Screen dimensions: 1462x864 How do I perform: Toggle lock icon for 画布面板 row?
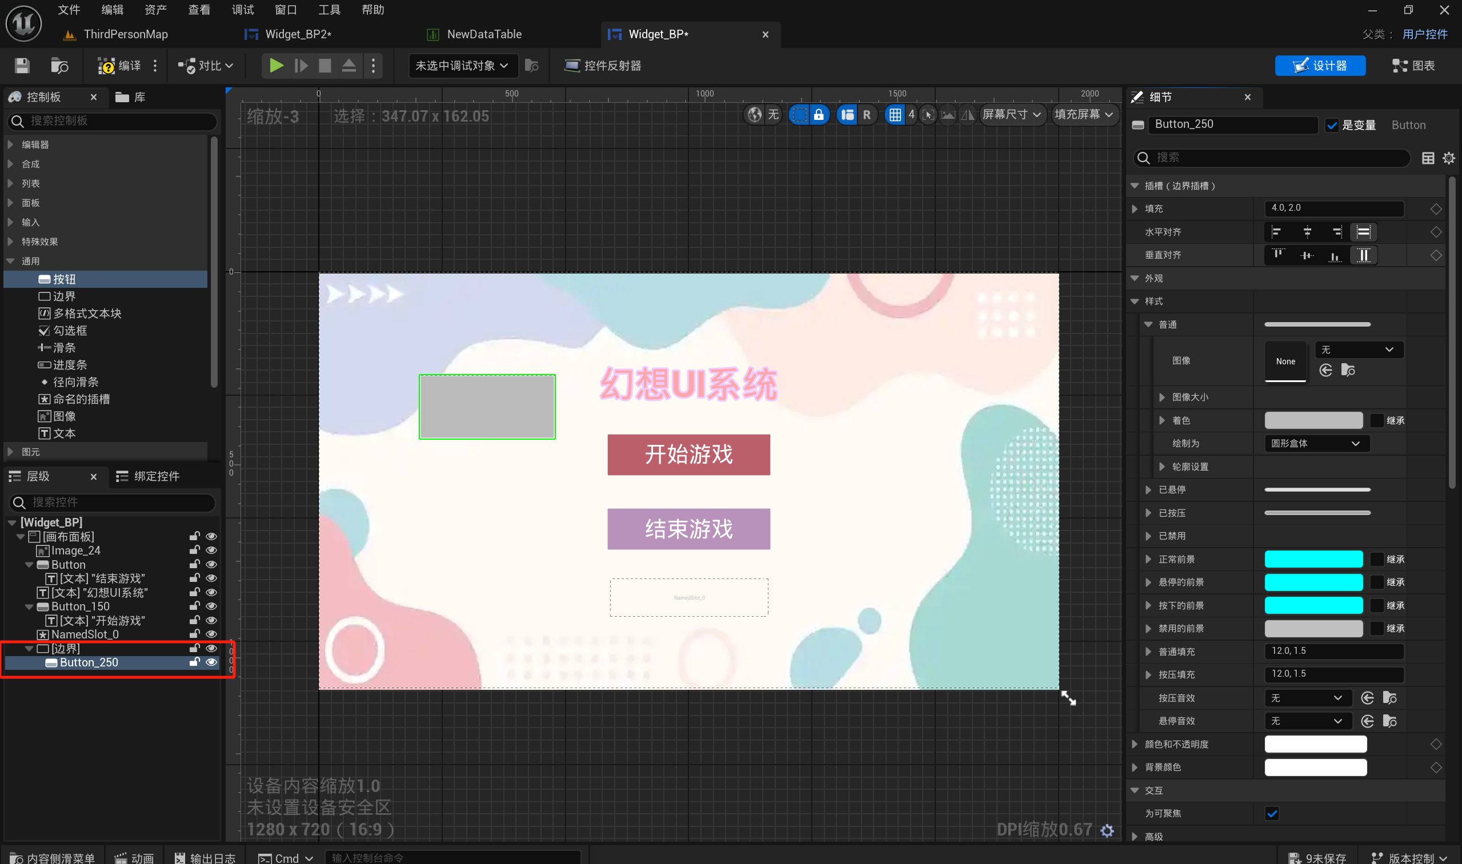click(x=195, y=536)
